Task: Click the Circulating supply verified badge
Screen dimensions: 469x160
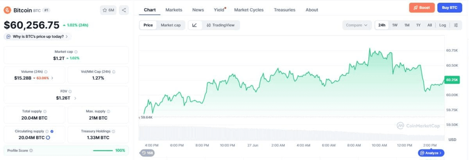Action: [x=52, y=132]
